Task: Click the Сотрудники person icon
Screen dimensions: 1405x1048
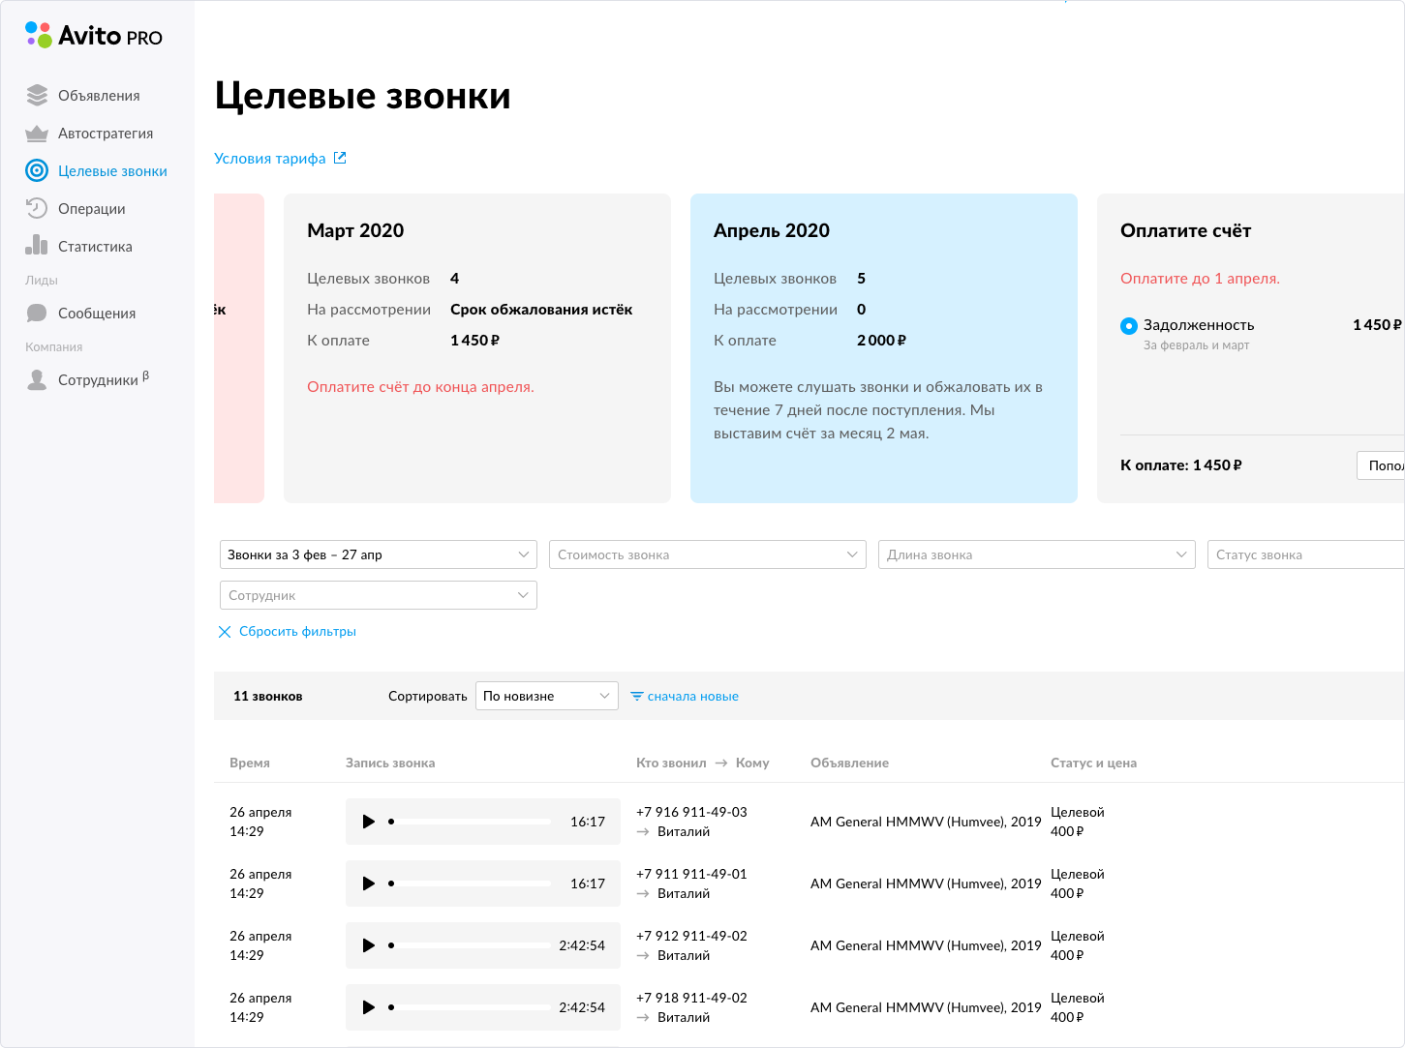Action: click(x=37, y=380)
